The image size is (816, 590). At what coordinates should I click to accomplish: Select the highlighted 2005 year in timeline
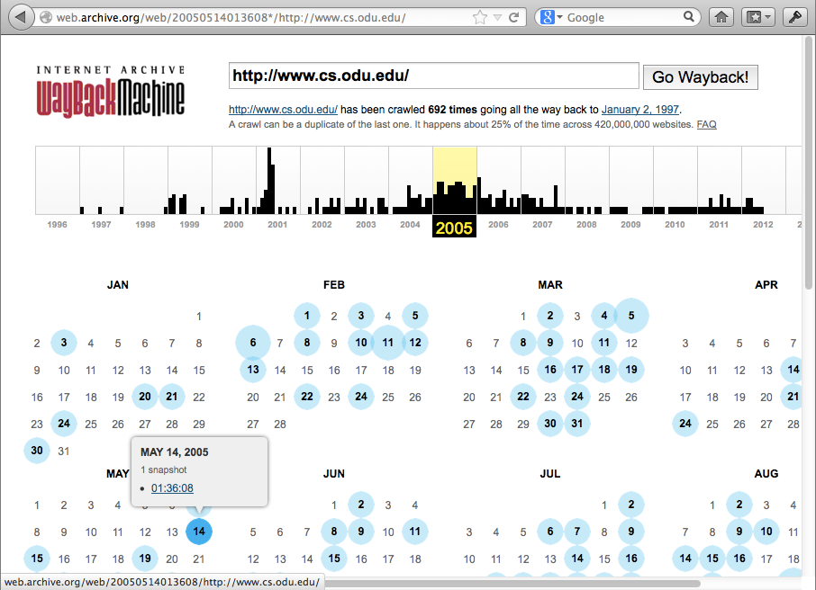pyautogui.click(x=454, y=228)
